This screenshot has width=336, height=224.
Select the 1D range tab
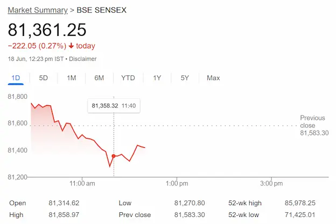[16, 78]
